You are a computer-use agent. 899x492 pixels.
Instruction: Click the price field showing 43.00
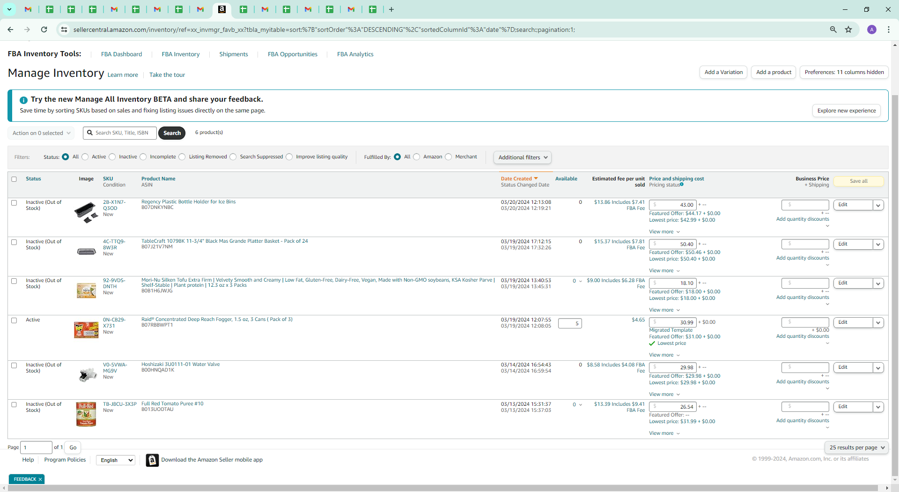click(672, 205)
